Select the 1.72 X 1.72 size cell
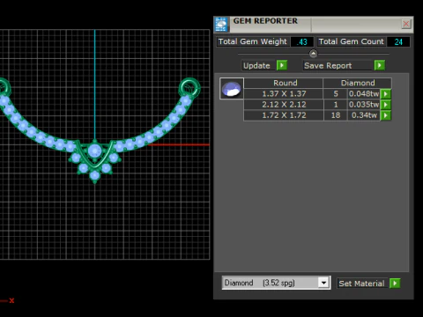 284,115
